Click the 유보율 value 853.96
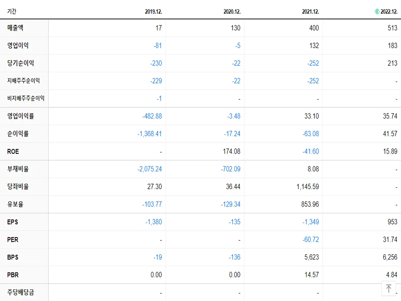The height and width of the screenshot is (301, 401). click(310, 204)
